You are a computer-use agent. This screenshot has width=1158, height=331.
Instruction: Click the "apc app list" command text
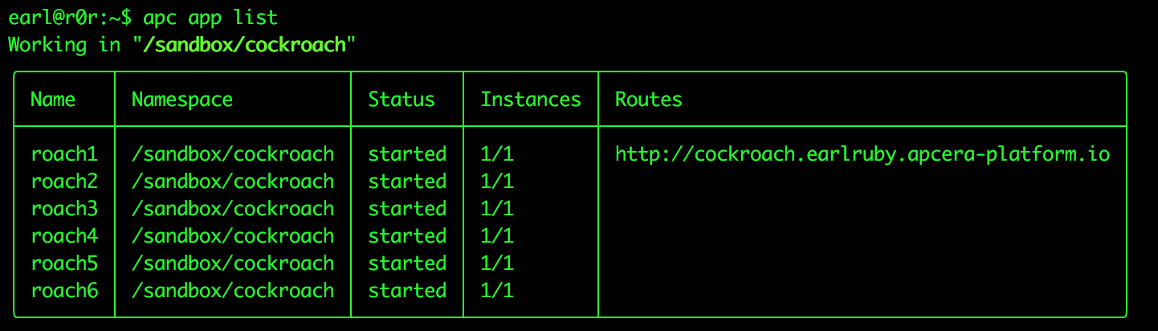point(210,18)
